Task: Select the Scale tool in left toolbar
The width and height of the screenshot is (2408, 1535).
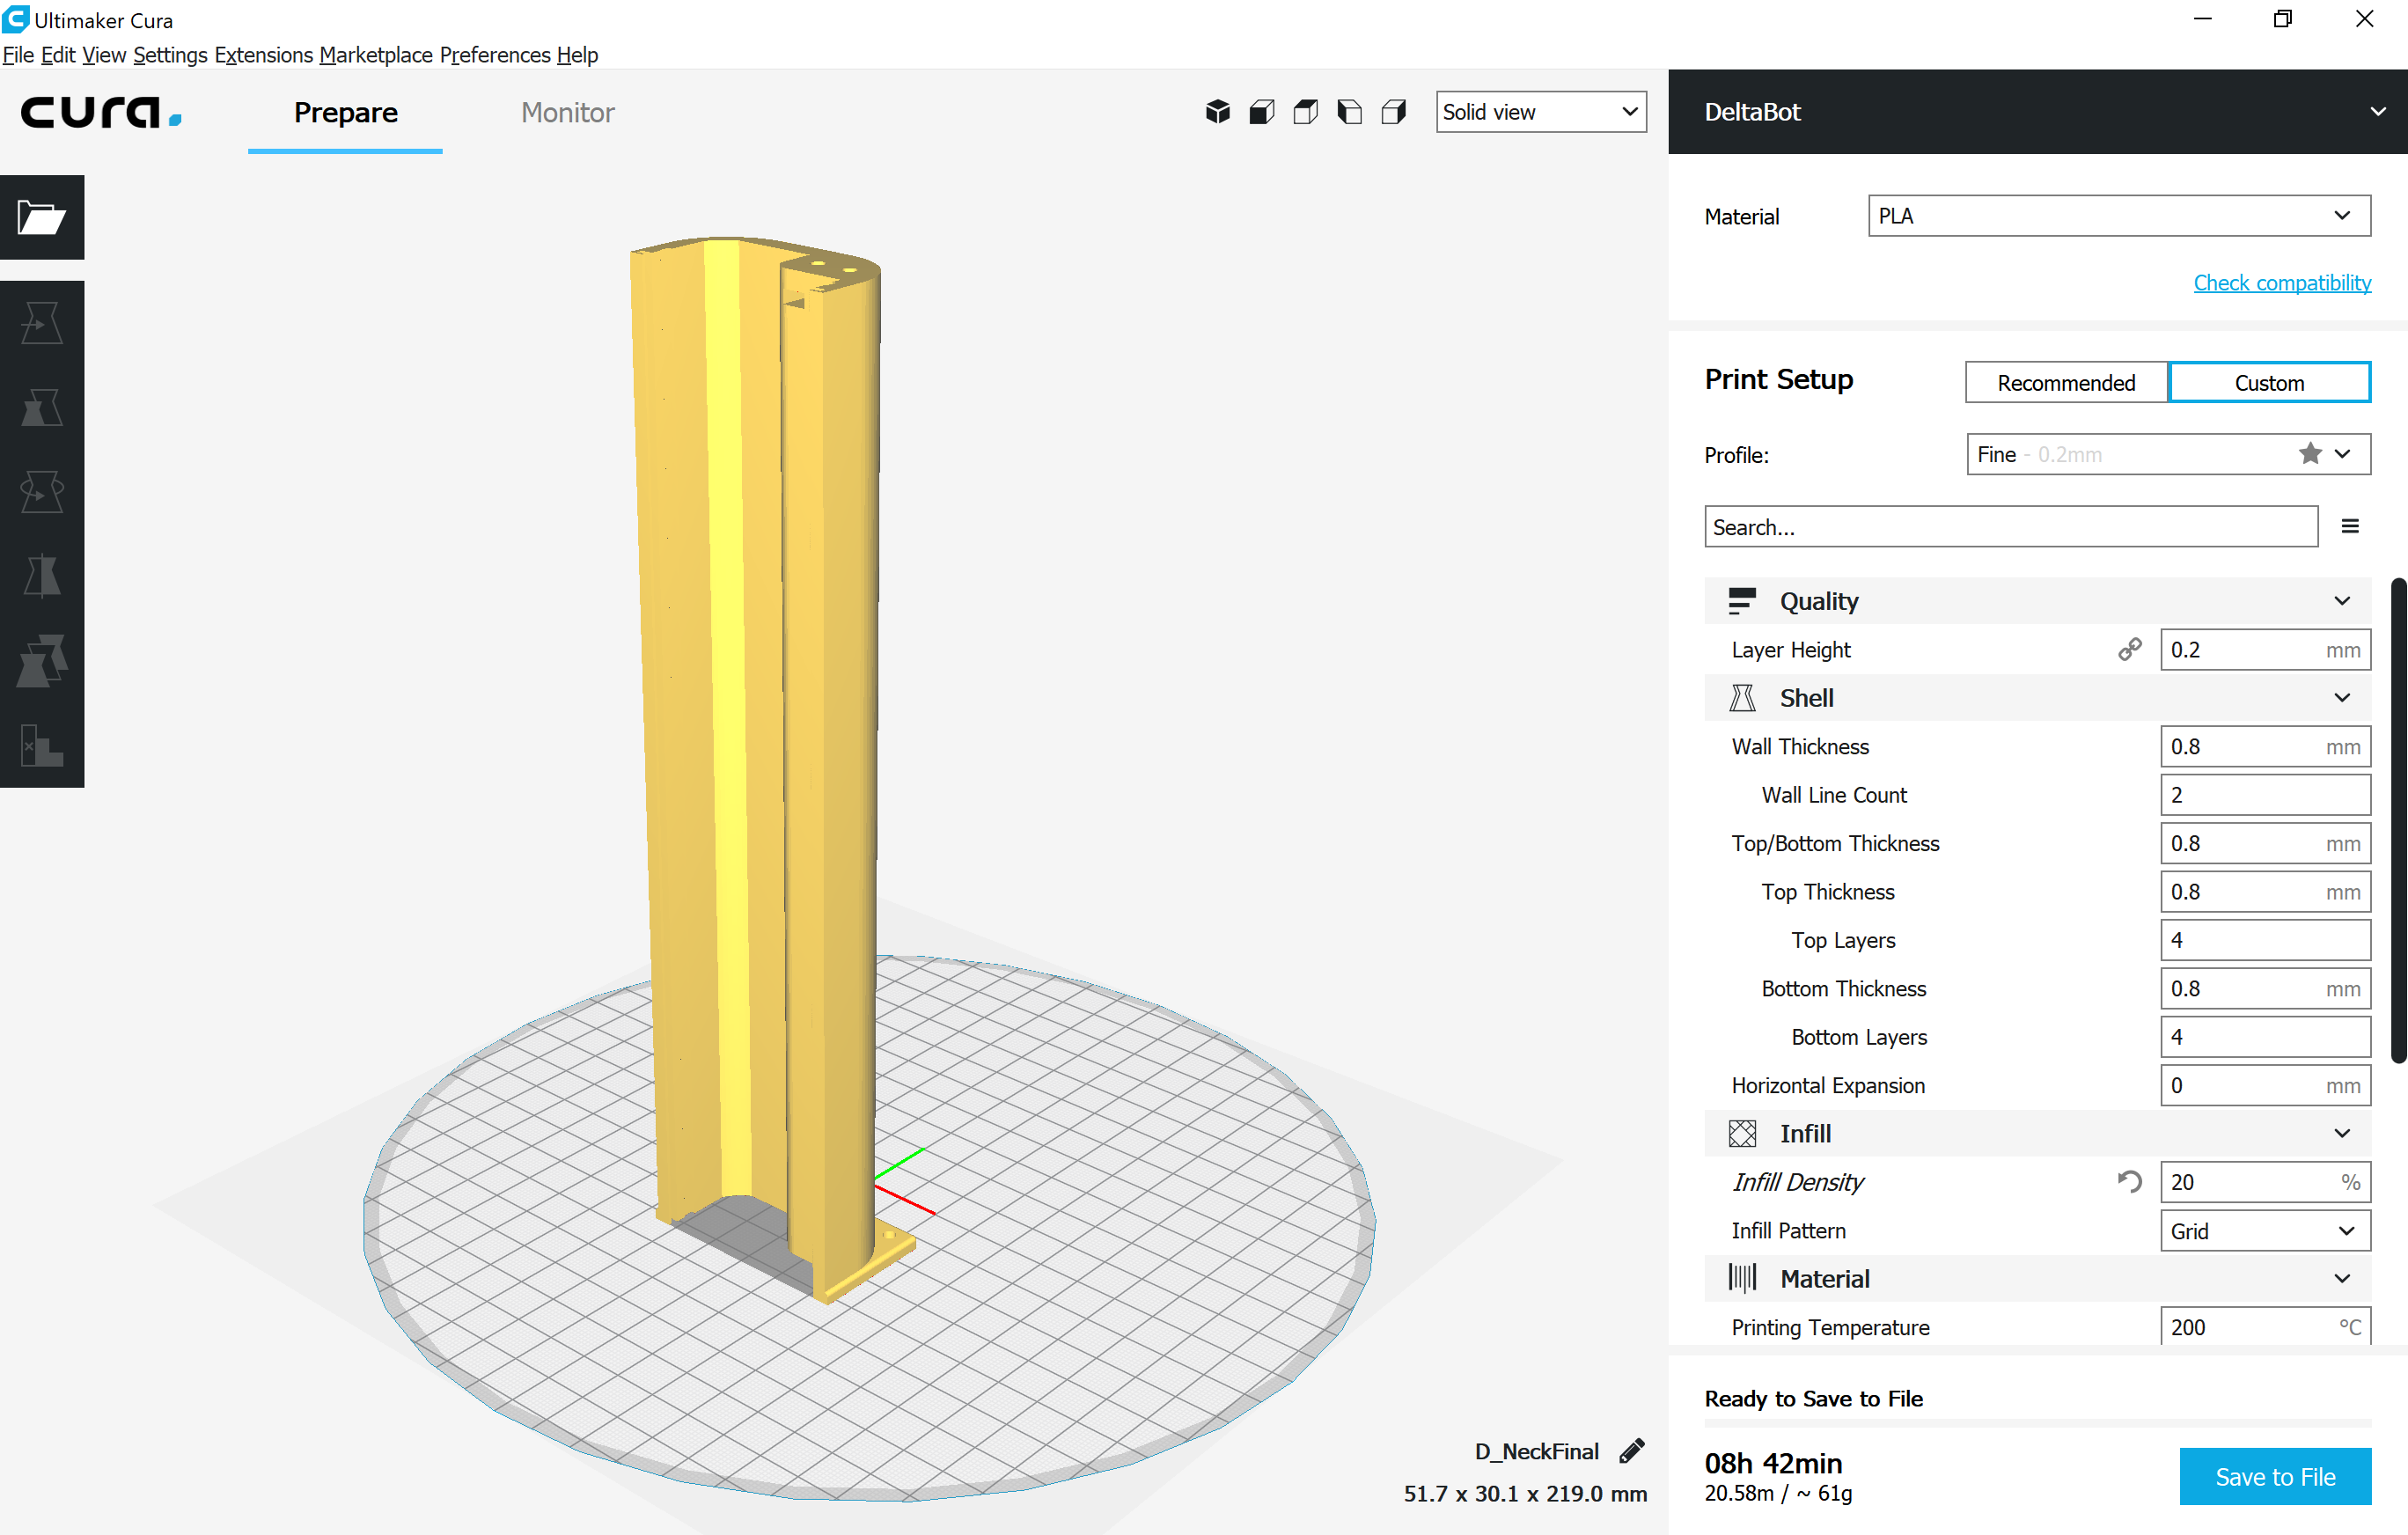Action: pos(42,407)
